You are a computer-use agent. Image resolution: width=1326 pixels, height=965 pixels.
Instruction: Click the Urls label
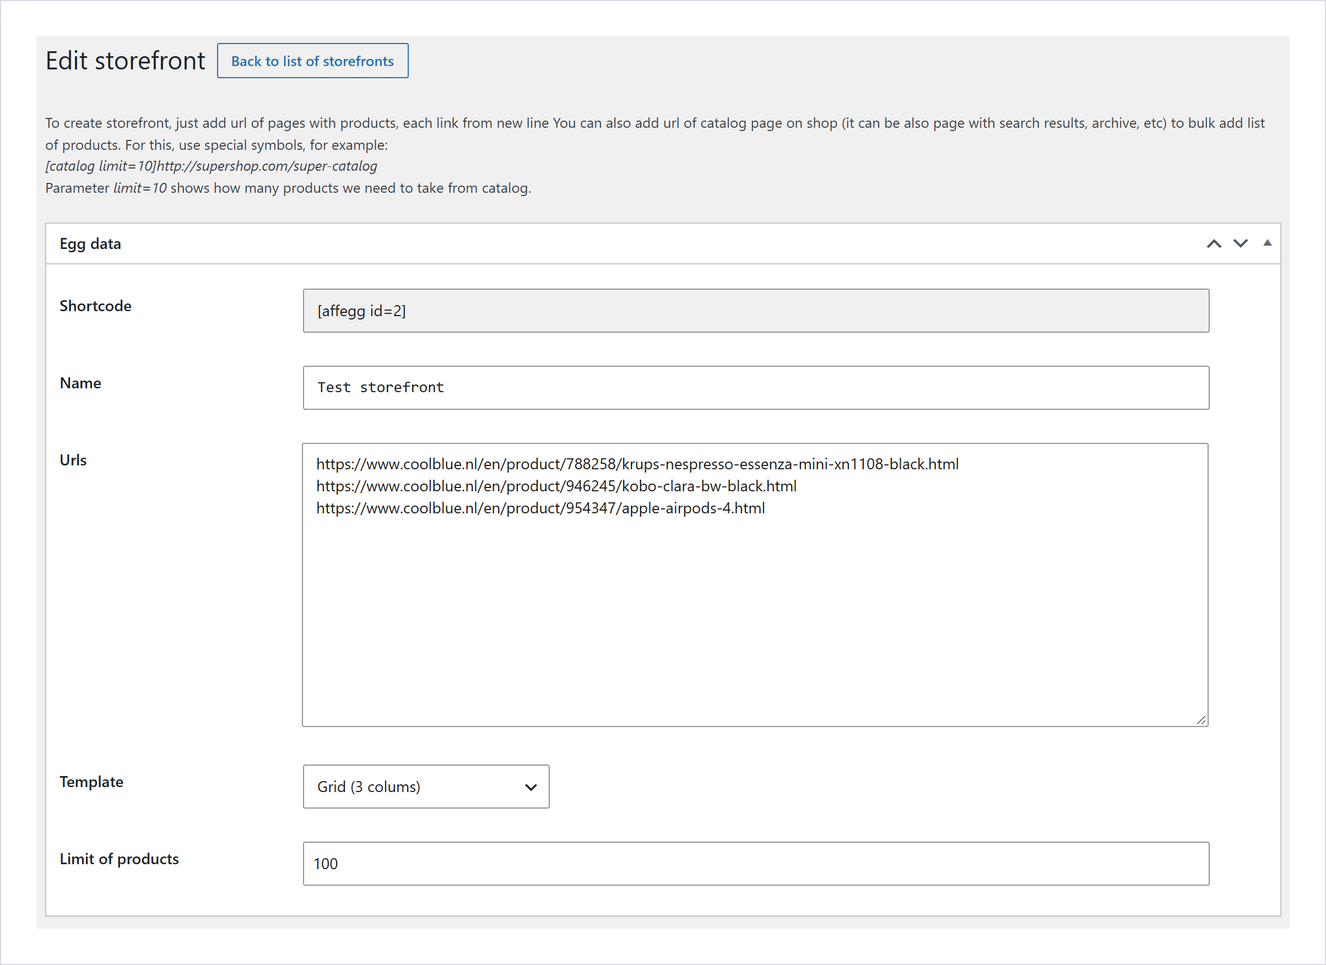coord(73,460)
